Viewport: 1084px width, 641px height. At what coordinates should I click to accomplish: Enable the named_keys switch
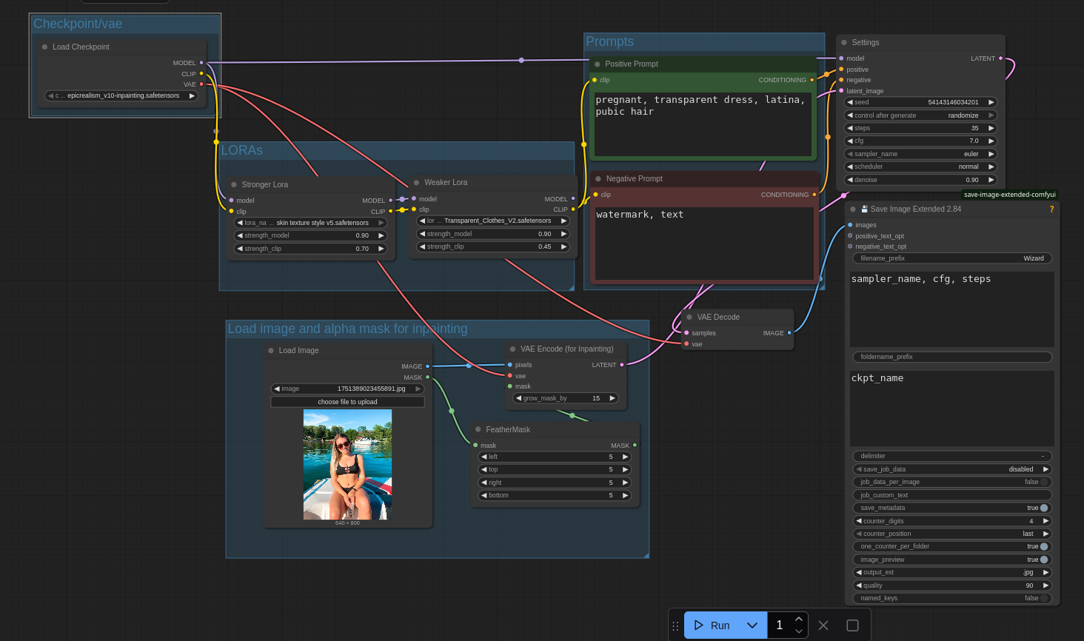pyautogui.click(x=1044, y=598)
